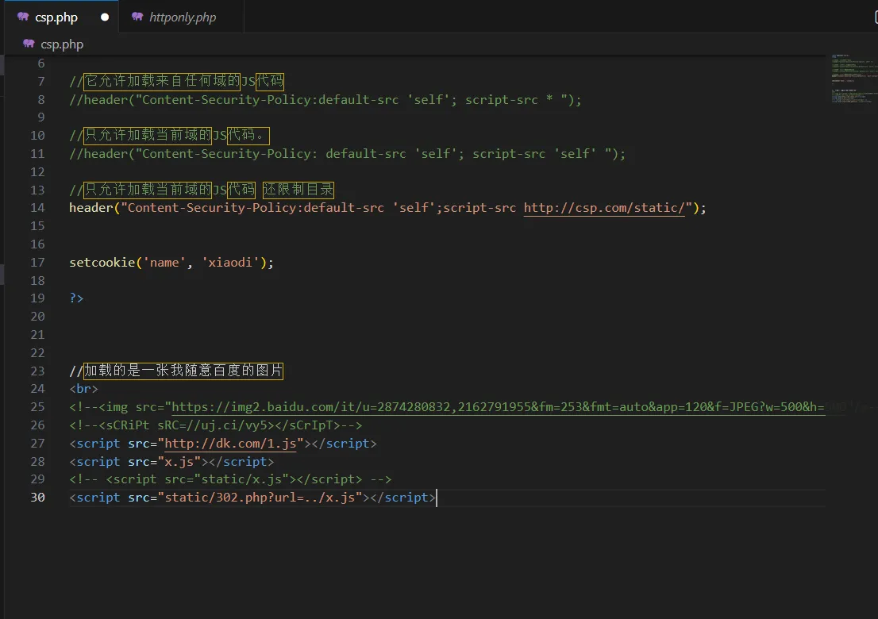This screenshot has height=619, width=878.
Task: Click line number 14 in the gutter
Action: pyautogui.click(x=37, y=208)
